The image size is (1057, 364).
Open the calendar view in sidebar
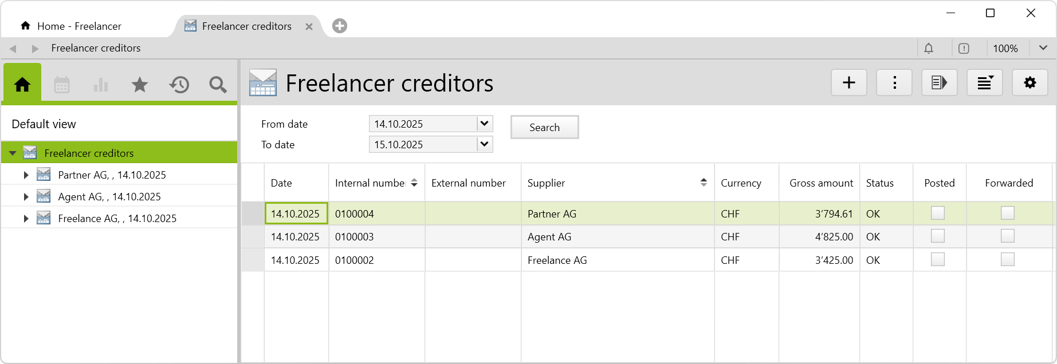tap(62, 85)
